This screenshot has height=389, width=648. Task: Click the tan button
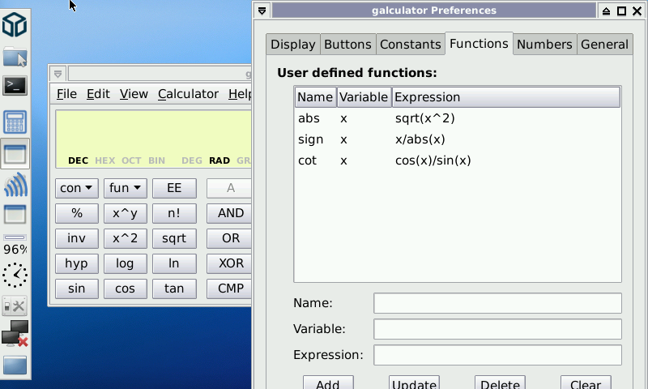point(174,289)
